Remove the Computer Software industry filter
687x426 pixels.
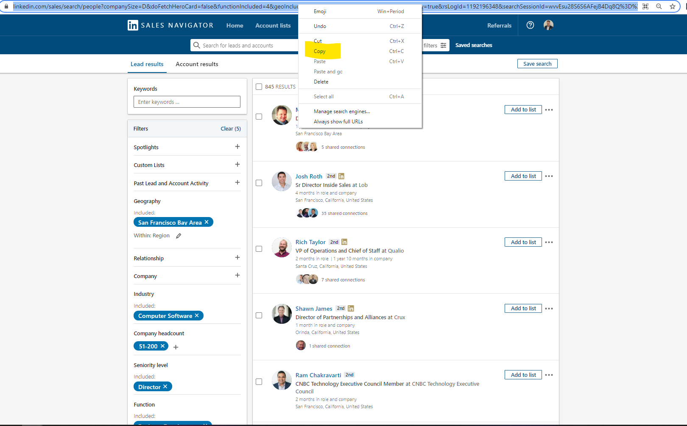[197, 316]
